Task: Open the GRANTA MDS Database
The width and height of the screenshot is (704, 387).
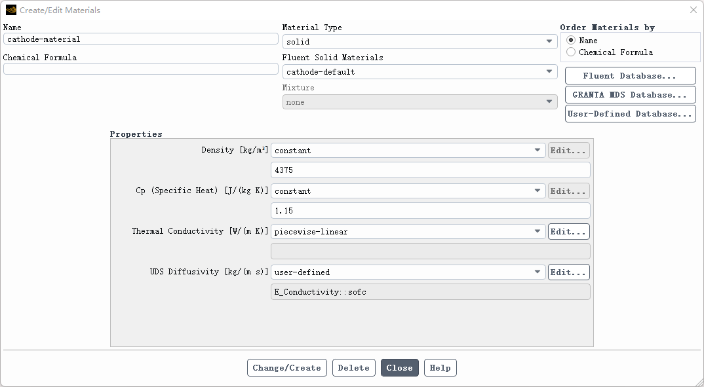Action: click(x=630, y=95)
